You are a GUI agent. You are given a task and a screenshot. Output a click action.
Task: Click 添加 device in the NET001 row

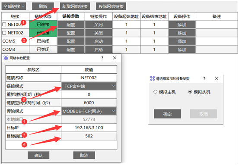point(182,25)
